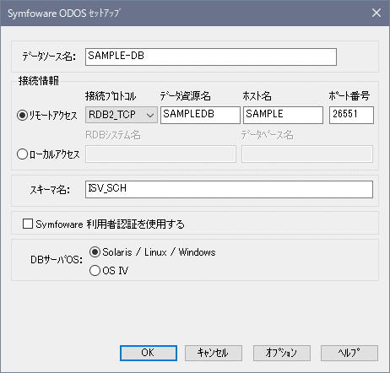The width and height of the screenshot is (390, 373).
Task: Open help with the ヘルプ button
Action: coord(349,353)
